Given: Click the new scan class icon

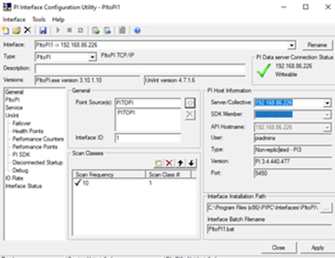Looking at the screenshot, I should [158, 163].
